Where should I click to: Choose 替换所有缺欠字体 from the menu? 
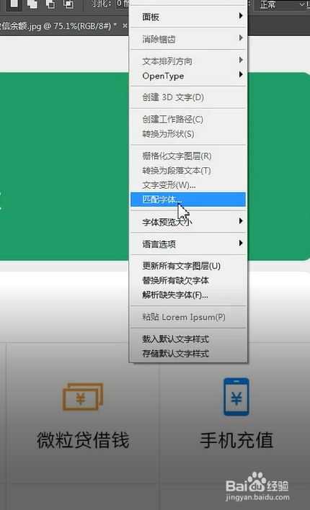point(188,280)
